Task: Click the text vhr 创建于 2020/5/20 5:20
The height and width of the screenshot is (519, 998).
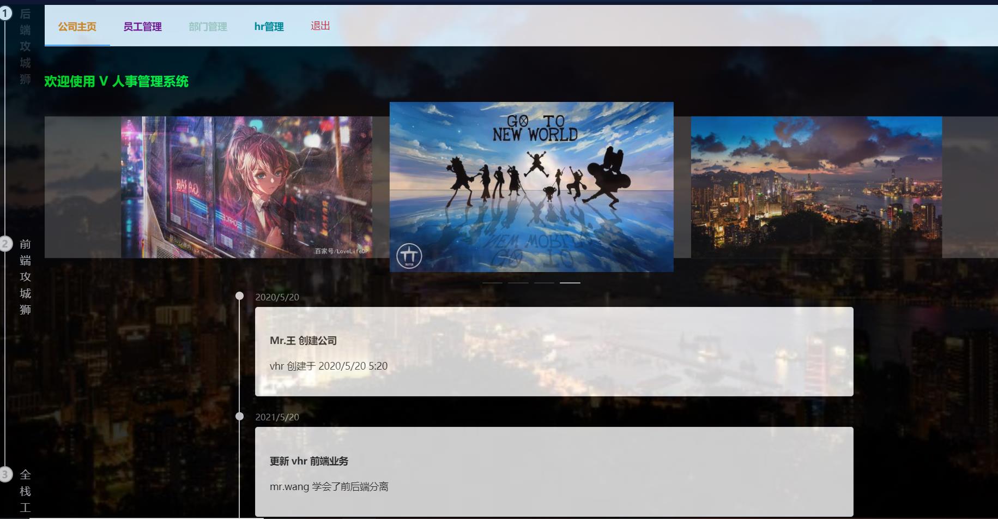Action: point(329,366)
